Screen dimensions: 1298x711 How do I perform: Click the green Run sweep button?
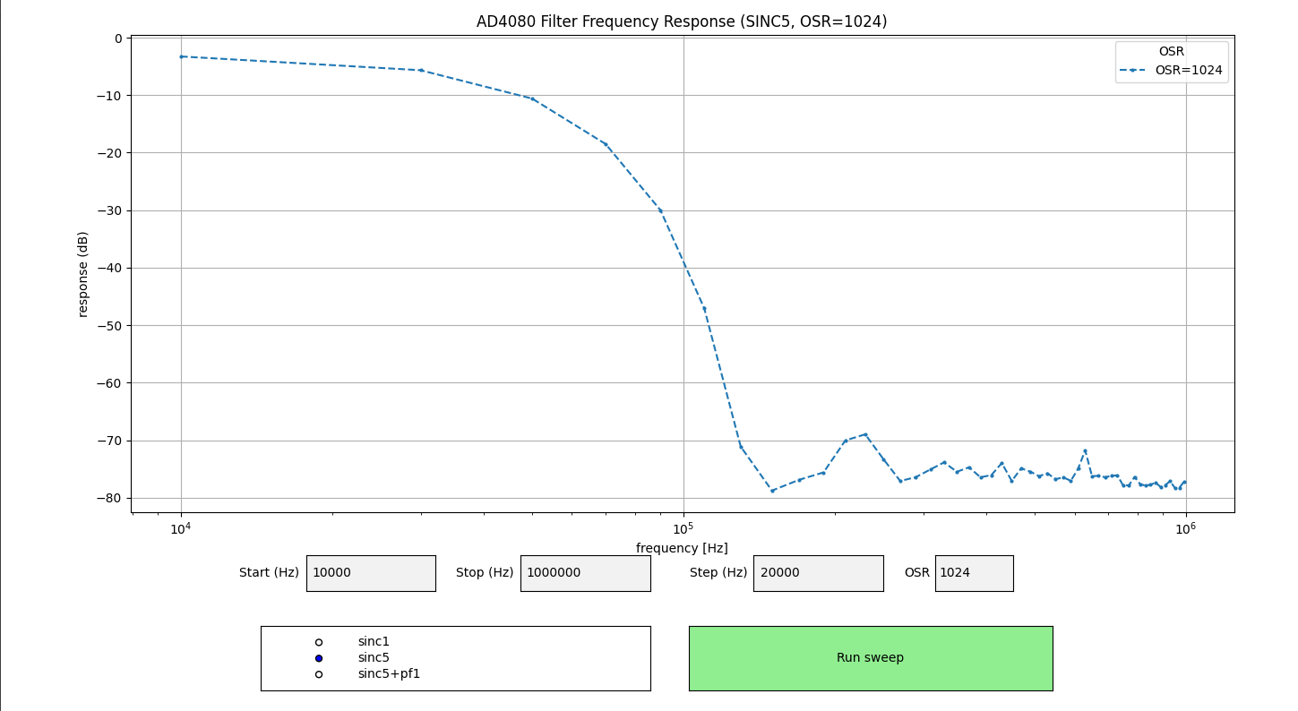coord(871,658)
